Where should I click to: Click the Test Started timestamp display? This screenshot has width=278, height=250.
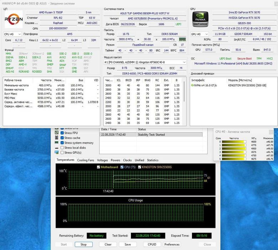[x=148, y=236]
